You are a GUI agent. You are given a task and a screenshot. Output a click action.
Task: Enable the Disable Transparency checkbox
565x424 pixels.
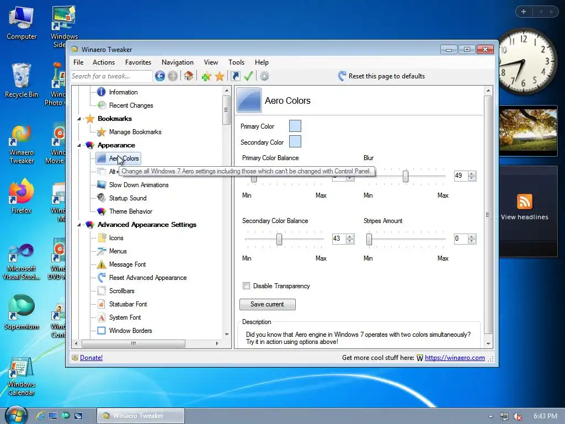pos(247,286)
